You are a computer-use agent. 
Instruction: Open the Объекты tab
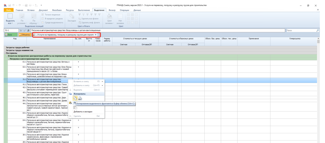[25, 35]
